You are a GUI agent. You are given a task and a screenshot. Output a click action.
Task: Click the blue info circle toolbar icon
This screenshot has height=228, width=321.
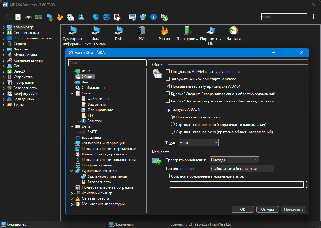153,17
